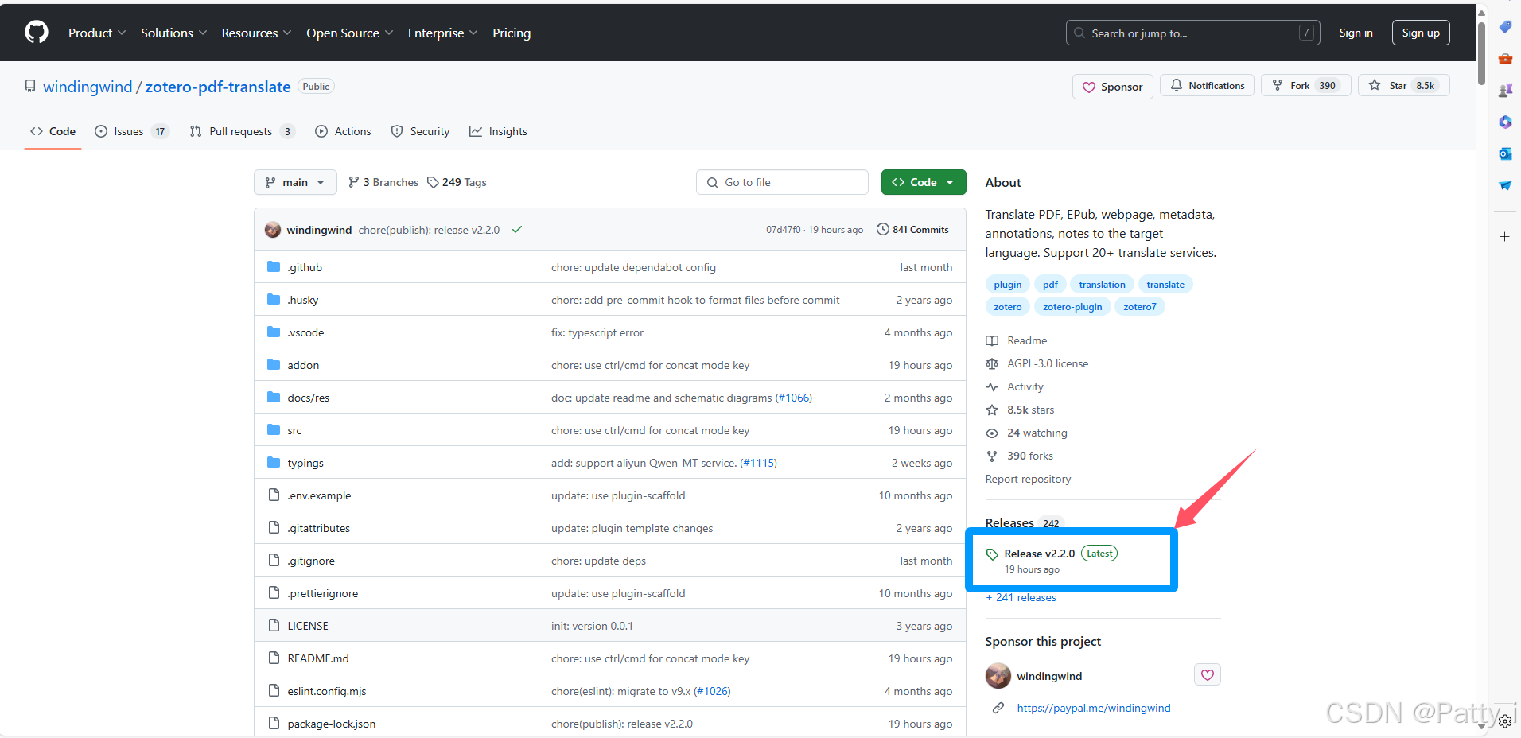Open the .vscode folder
Image resolution: width=1521 pixels, height=738 pixels.
point(305,332)
